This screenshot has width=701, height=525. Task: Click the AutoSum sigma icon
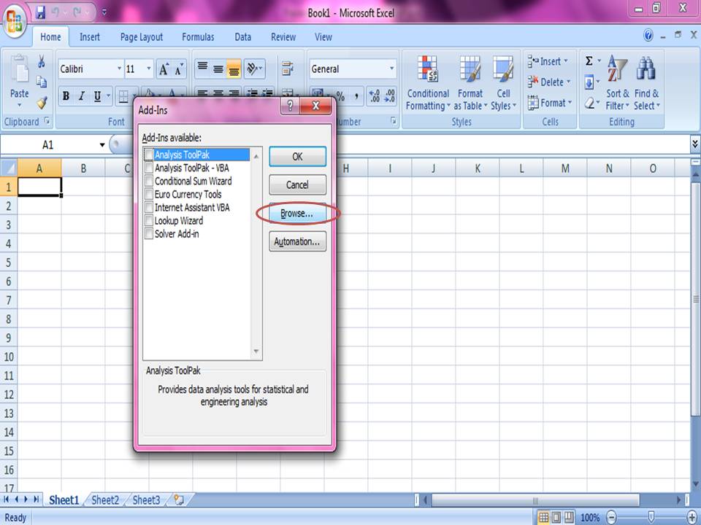coord(589,61)
